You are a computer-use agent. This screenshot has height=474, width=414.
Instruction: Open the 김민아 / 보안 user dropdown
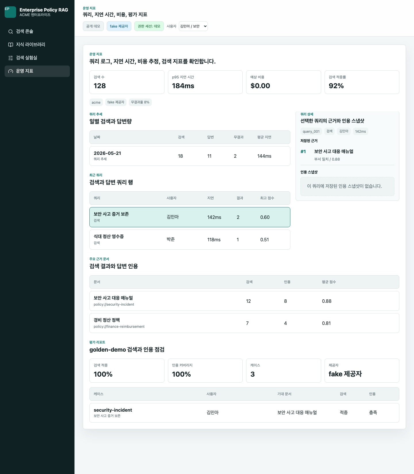[x=193, y=26]
